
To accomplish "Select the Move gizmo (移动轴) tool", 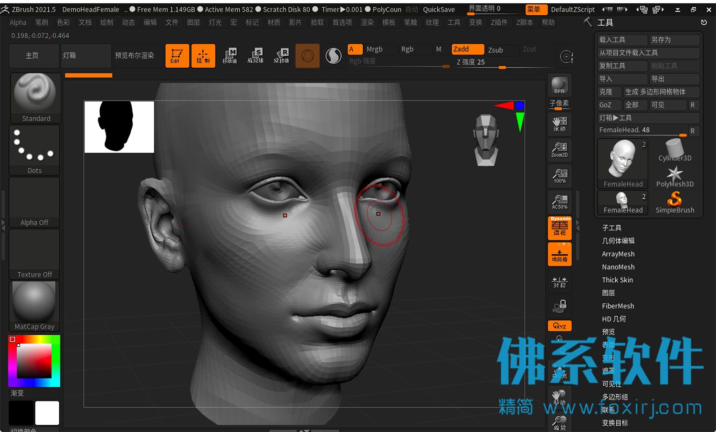I will tap(230, 56).
